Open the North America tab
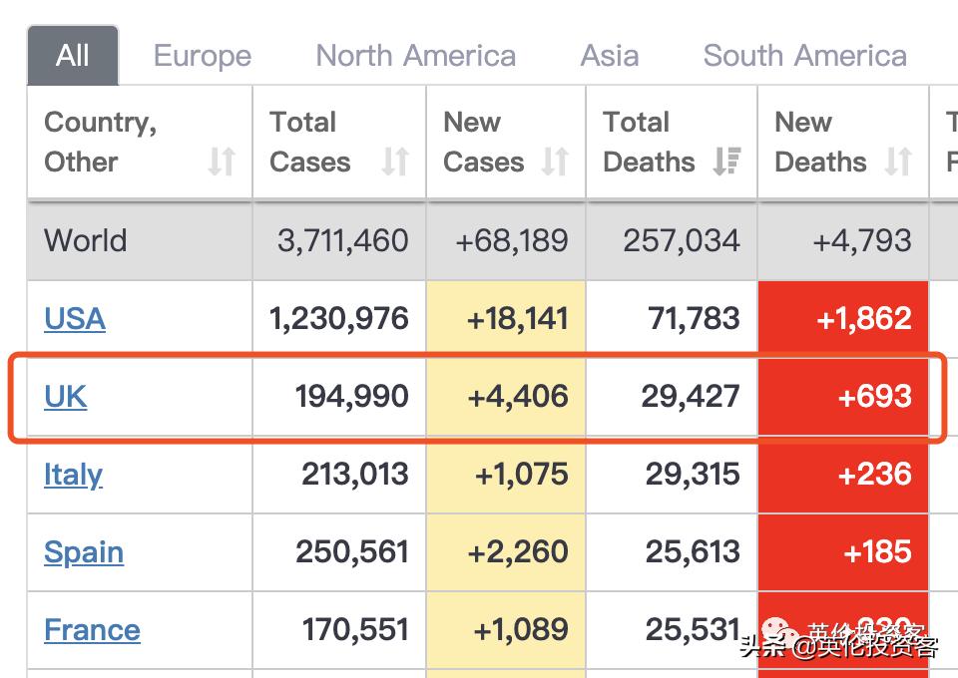This screenshot has height=678, width=958. click(x=415, y=56)
